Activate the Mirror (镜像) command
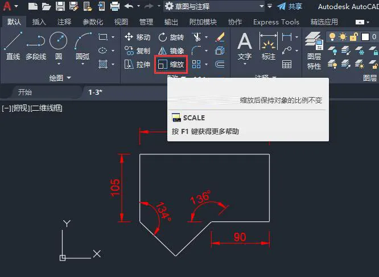Image resolution: width=379 pixels, height=277 pixels. tap(171, 51)
